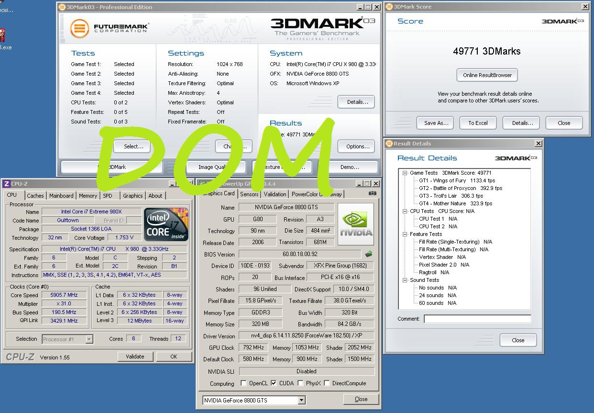Click the 3DMark Score window title icon
The width and height of the screenshot is (594, 413).
389,7
